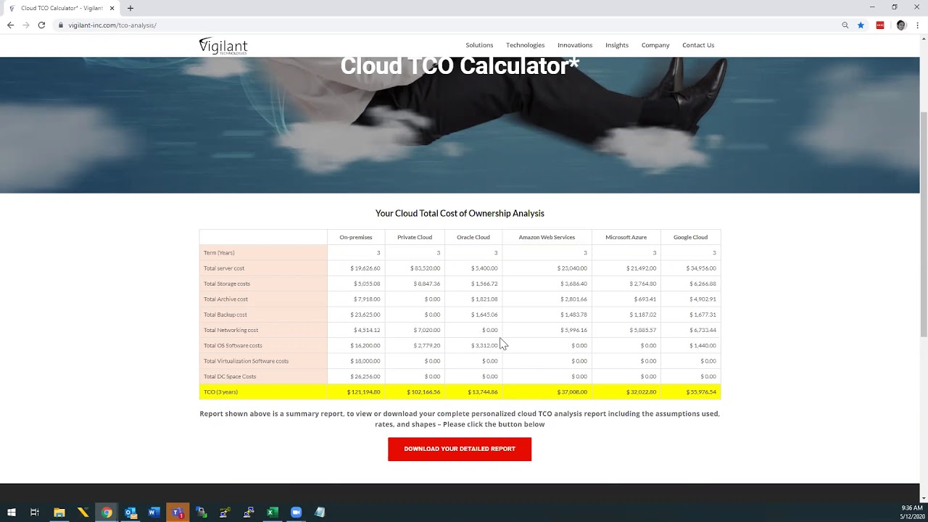Click Oracle Cloud TCO value $13,744.86
Screen dimensions: 928x522
pos(482,392)
